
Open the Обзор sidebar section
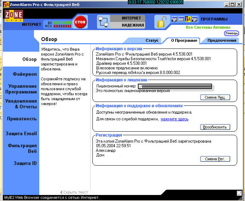(x=29, y=59)
